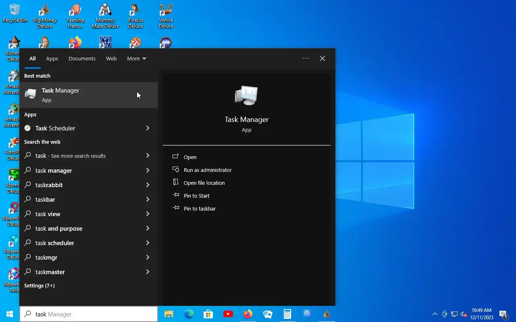This screenshot has width=516, height=322.
Task: Open the Task Manager best match result
Action: coord(89,95)
